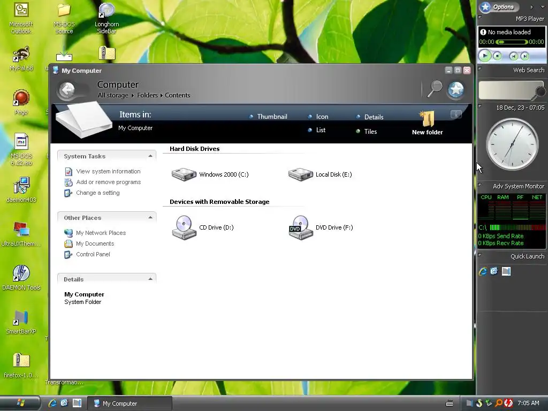Click Internet Explorer icon in taskbar
548x411 pixels.
click(x=53, y=403)
